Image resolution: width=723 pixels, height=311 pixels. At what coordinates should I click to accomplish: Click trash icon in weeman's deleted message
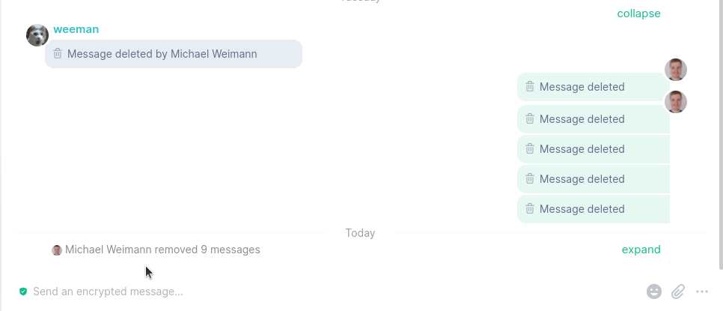coord(58,53)
